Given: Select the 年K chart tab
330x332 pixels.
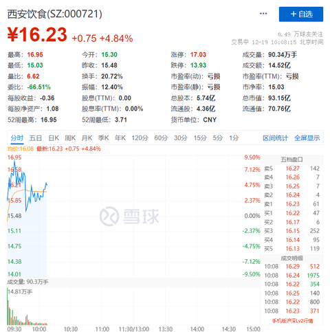Looking at the screenshot, I should coord(120,138).
